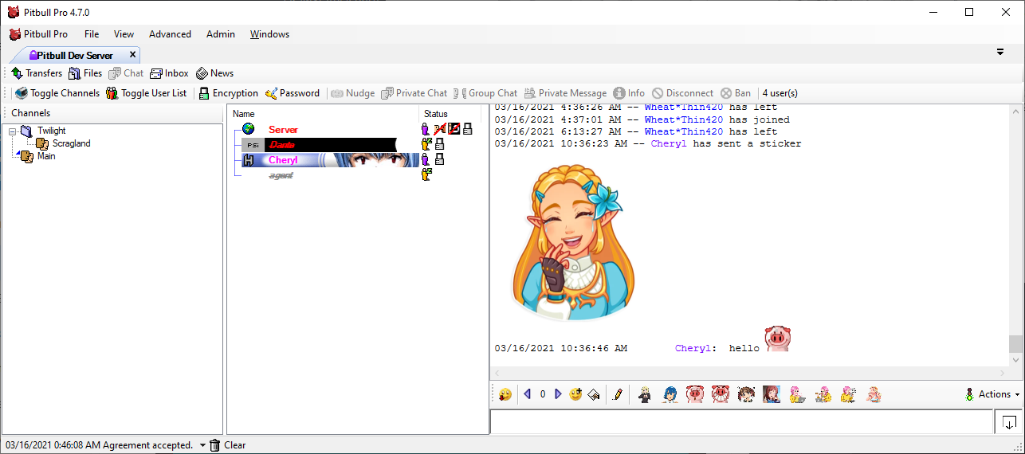Click the Encryption button
The height and width of the screenshot is (454, 1025).
pos(228,93)
